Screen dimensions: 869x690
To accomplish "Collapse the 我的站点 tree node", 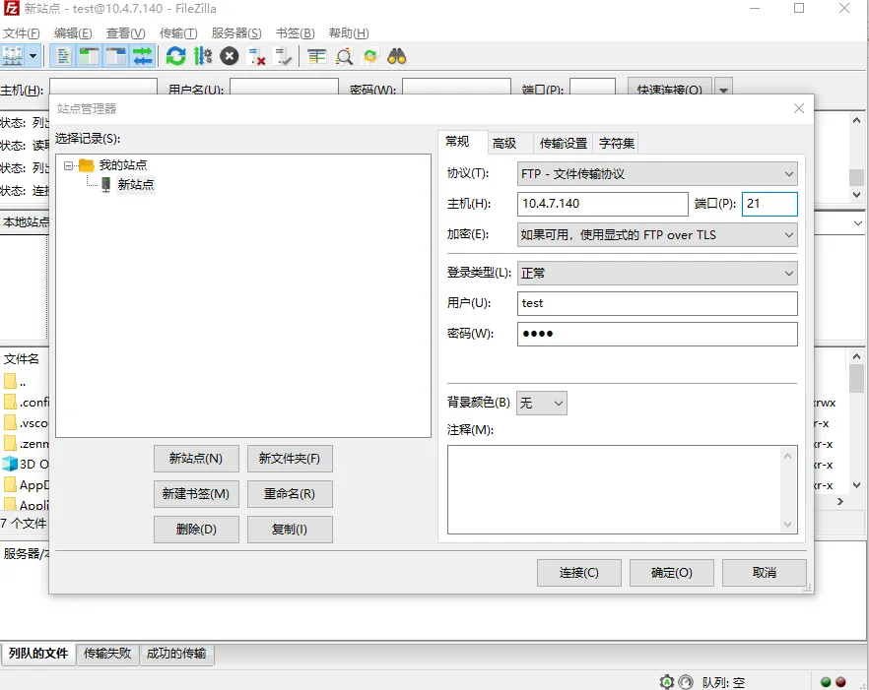I will point(68,165).
